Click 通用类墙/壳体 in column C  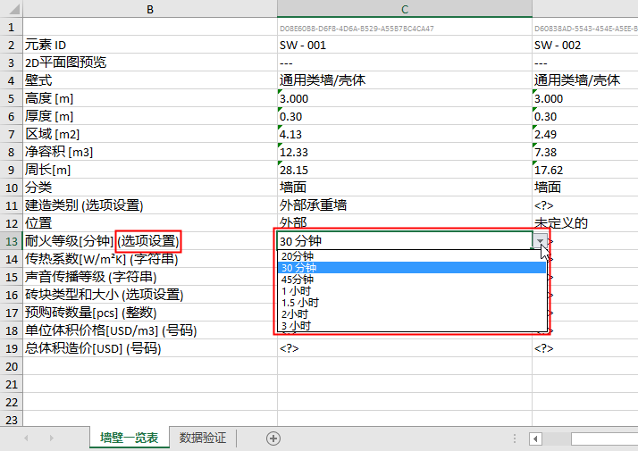click(405, 80)
